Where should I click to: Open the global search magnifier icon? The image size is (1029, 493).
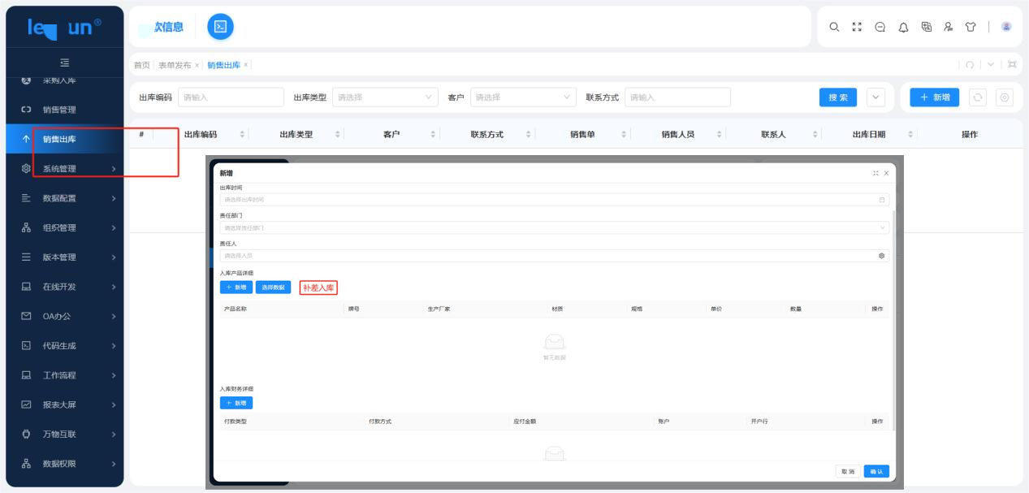834,27
